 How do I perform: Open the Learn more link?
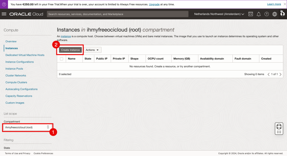point(274,4)
